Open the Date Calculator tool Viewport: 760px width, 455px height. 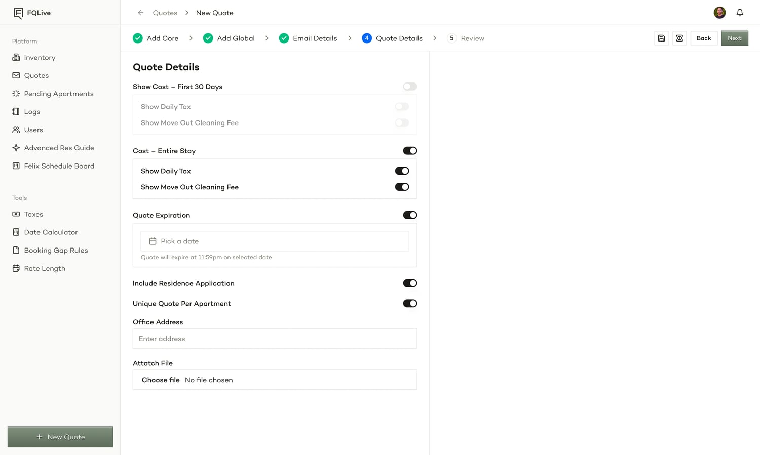[45, 232]
